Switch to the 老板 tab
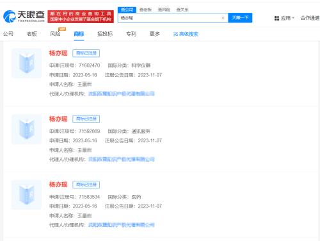 pyautogui.click(x=32, y=34)
